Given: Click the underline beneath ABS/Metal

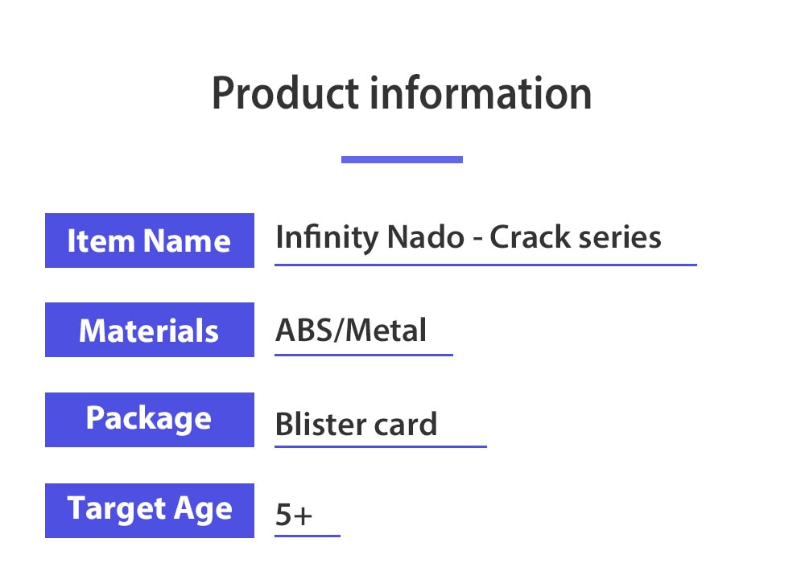Looking at the screenshot, I should pos(364,355).
